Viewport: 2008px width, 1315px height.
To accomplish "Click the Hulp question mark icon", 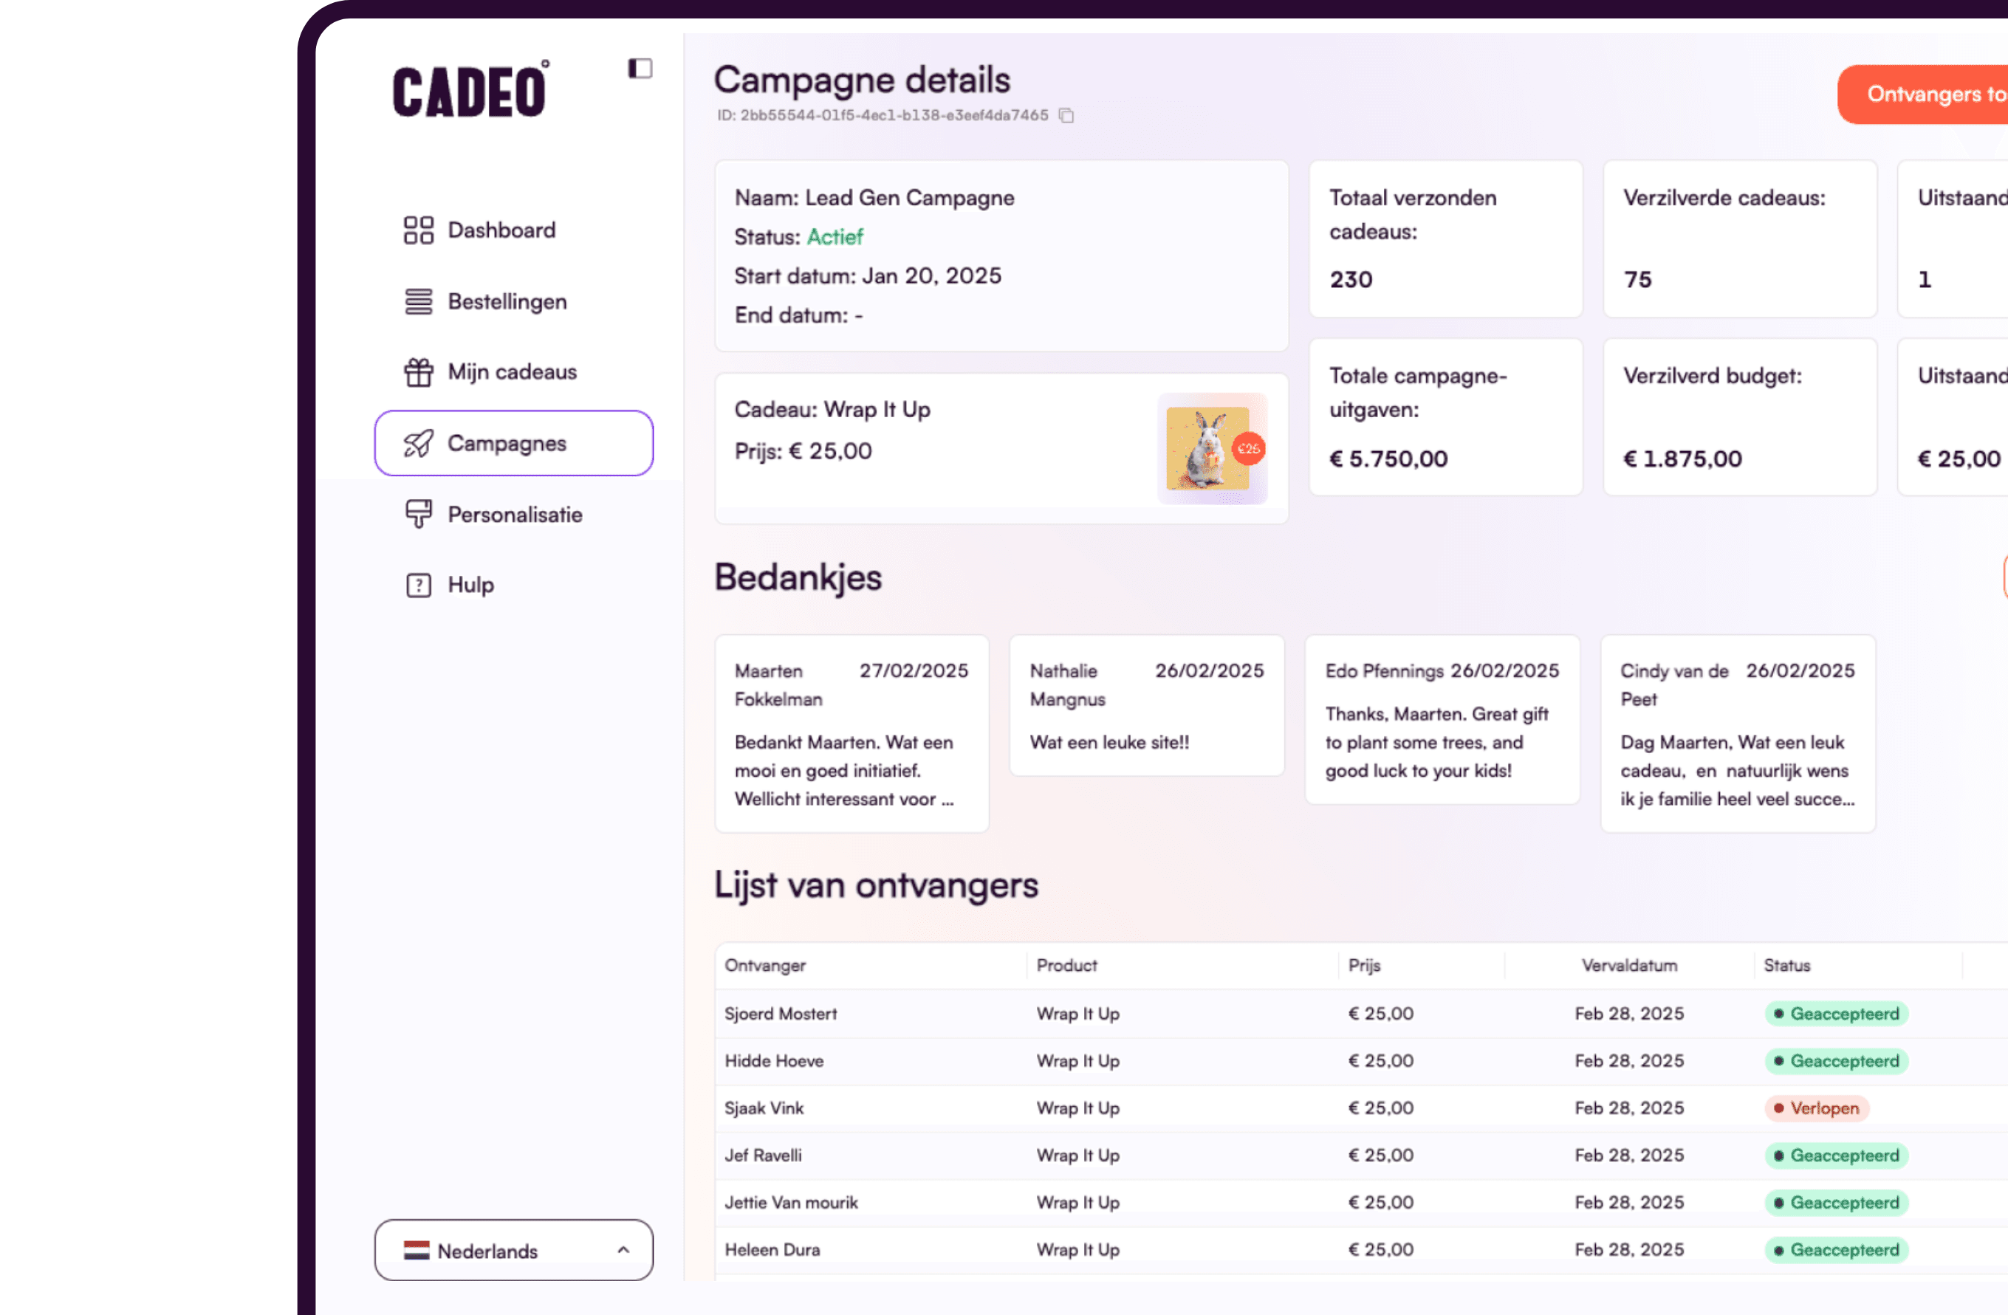I will (419, 584).
